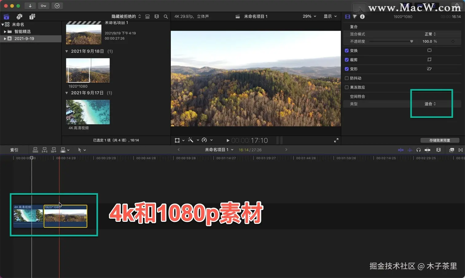This screenshot has height=278, width=465.
Task: Collapse the 2021年9月17日 group
Action: [67, 93]
